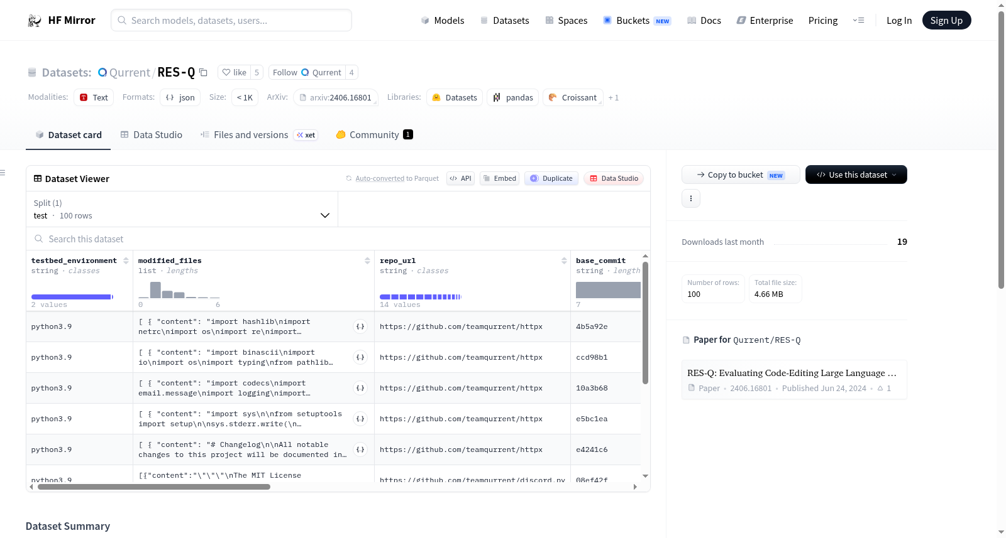Open the Split test dropdown
This screenshot has width=1006, height=538.
pyautogui.click(x=182, y=209)
